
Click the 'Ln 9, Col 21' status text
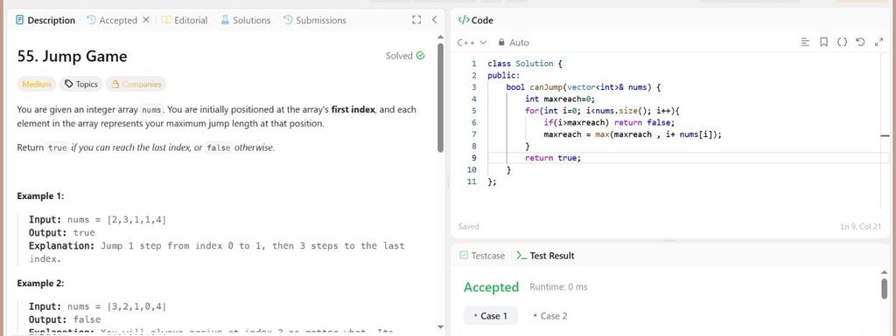click(x=862, y=227)
